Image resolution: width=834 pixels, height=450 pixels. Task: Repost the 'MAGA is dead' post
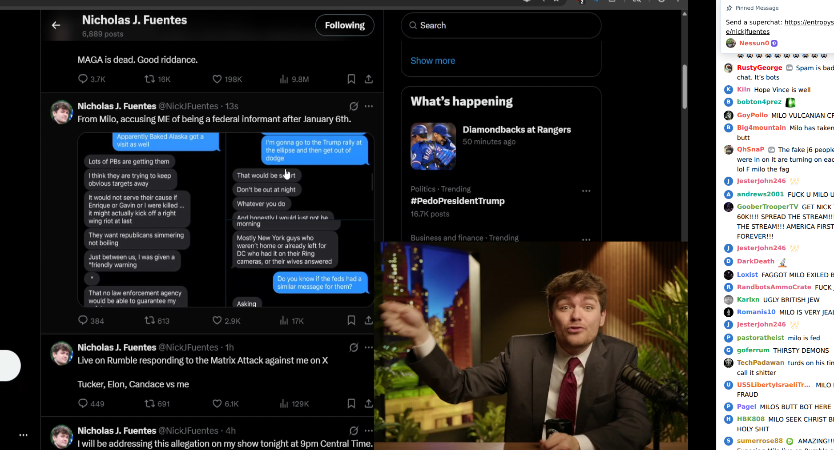pos(150,79)
